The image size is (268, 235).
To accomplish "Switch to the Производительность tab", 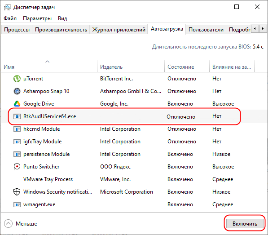I will (61, 30).
